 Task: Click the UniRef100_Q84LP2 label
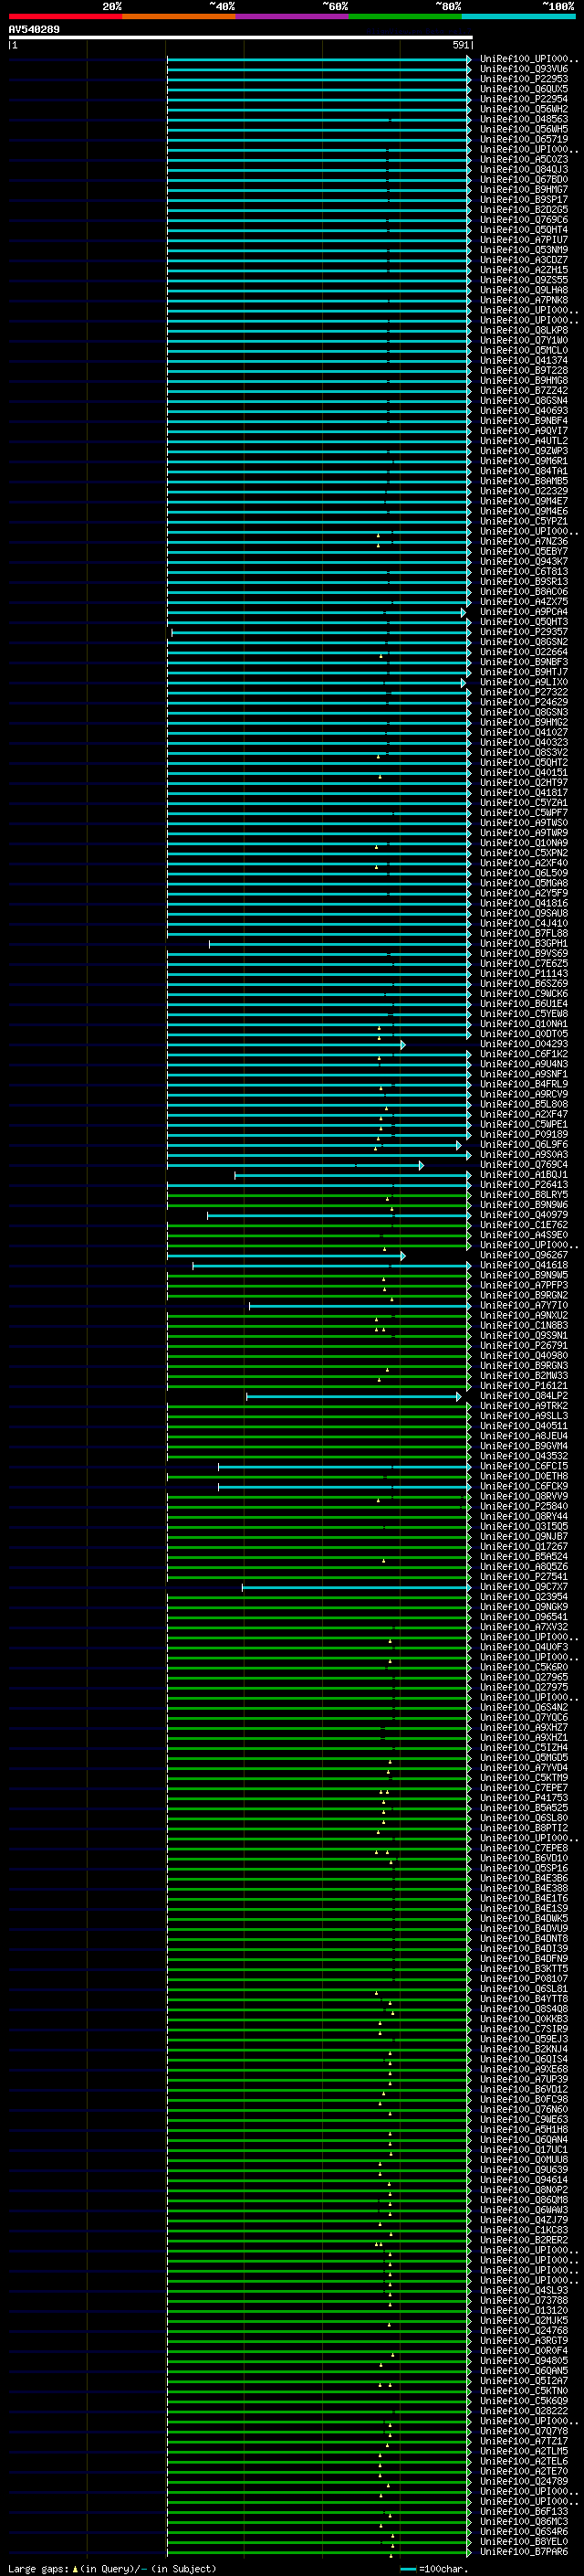pyautogui.click(x=524, y=1396)
